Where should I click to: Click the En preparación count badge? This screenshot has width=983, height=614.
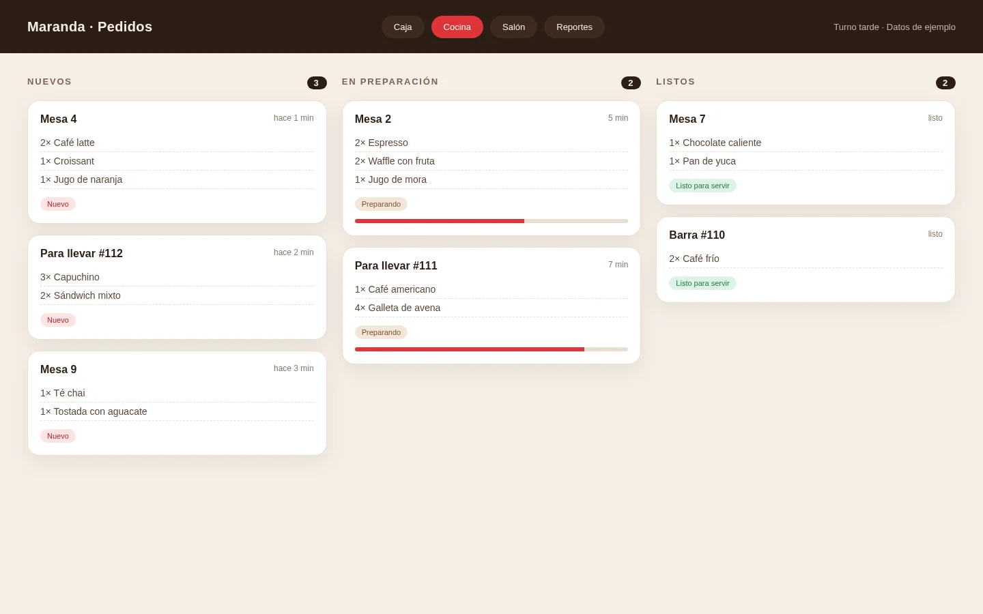pos(631,83)
